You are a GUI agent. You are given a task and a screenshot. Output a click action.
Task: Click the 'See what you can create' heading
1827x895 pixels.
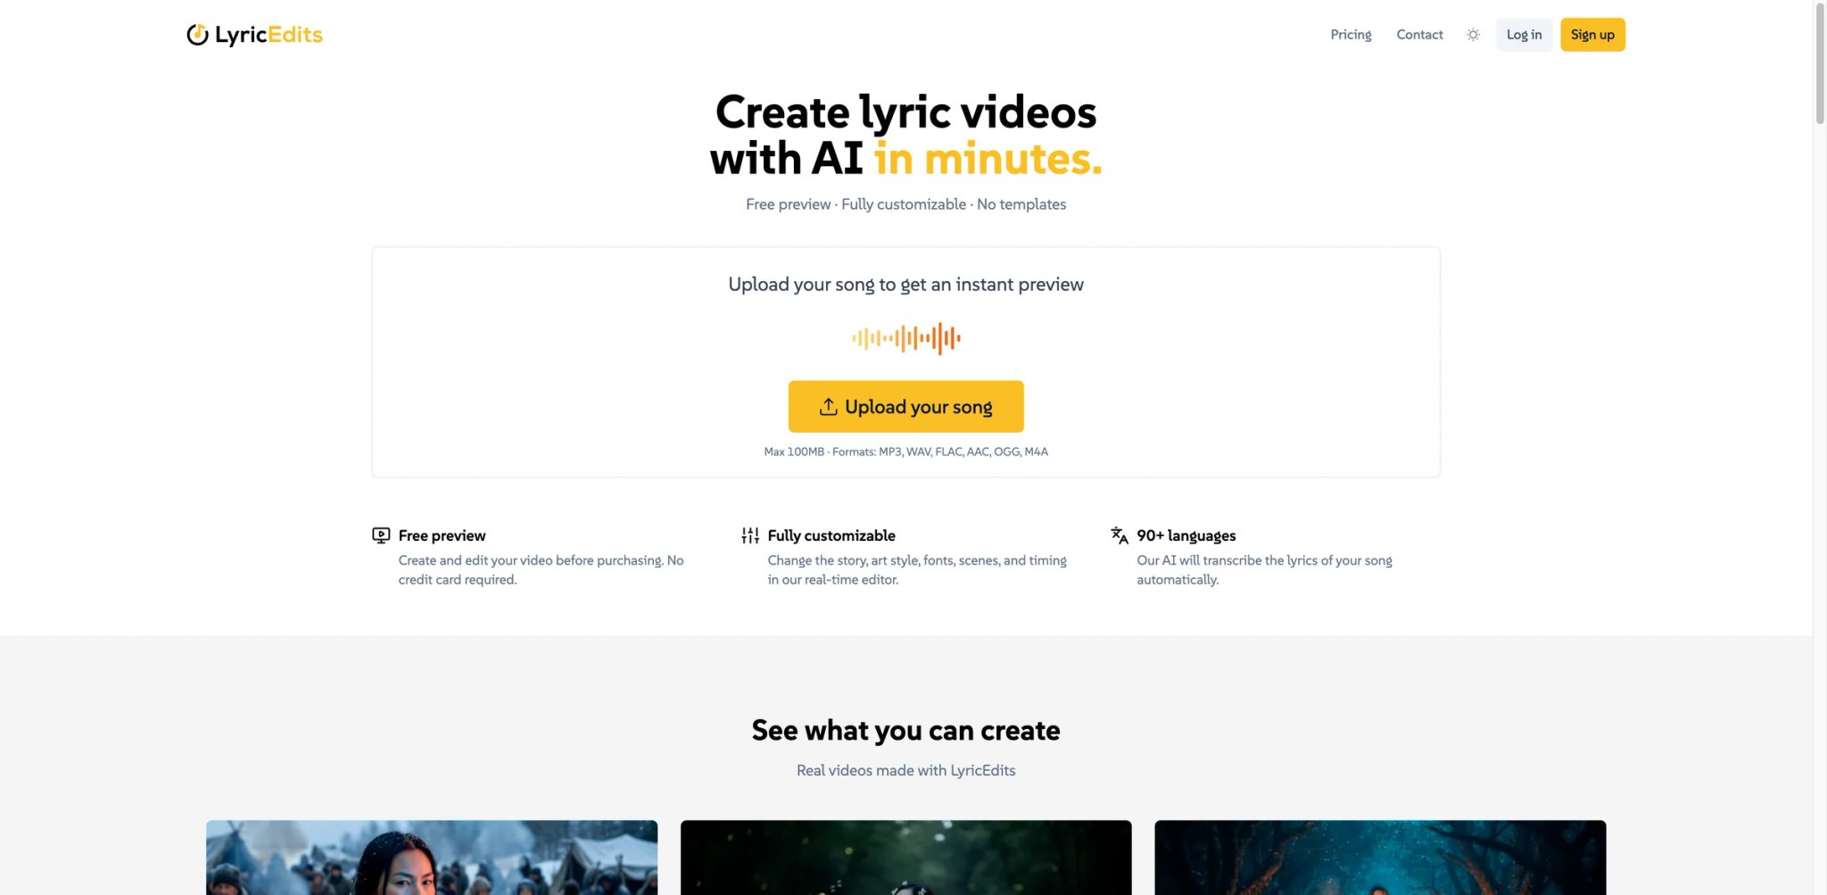pyautogui.click(x=905, y=730)
